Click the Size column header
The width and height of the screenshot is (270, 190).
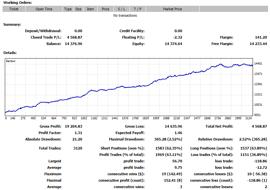(x=78, y=9)
